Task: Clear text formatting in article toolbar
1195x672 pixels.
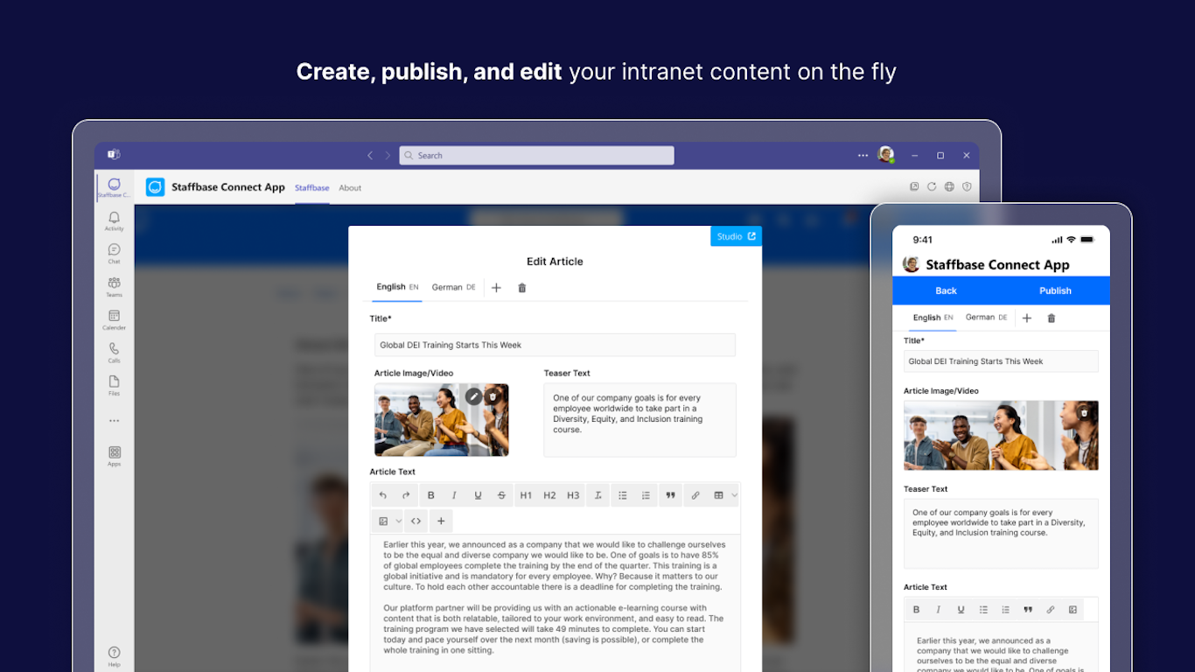Action: point(597,495)
